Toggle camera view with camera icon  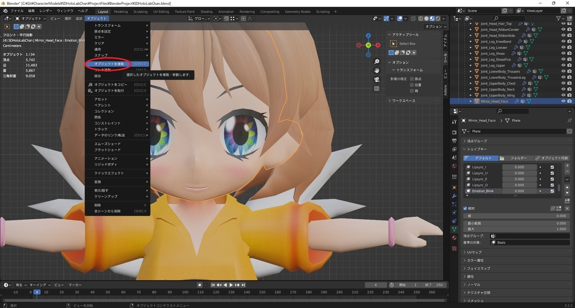click(x=377, y=79)
